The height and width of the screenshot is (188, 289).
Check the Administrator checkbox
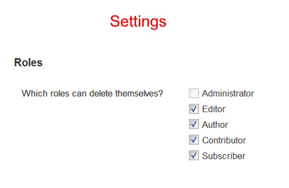(x=194, y=94)
